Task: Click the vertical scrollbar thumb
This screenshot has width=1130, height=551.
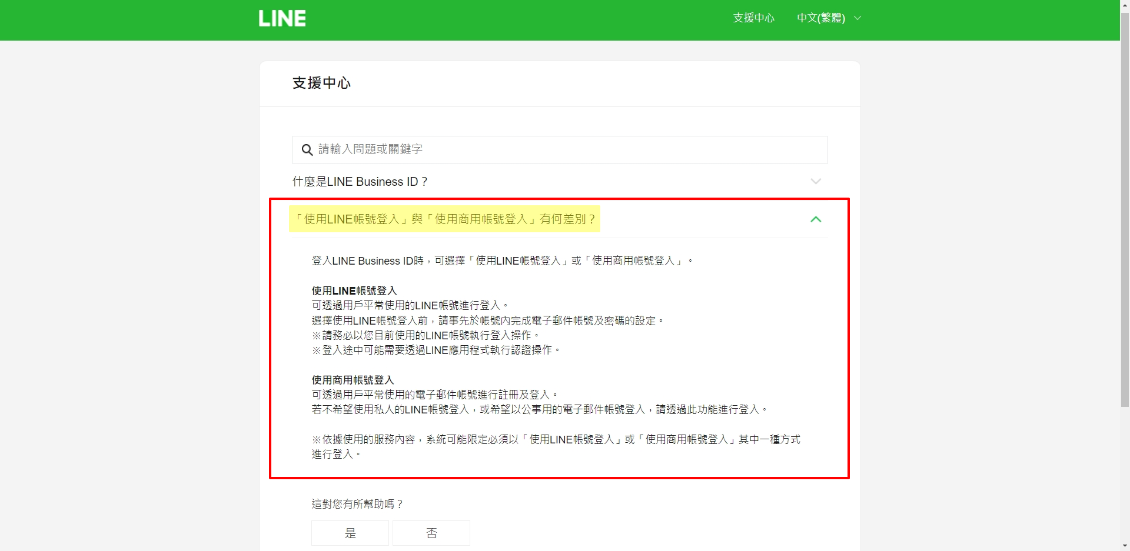Action: (x=1125, y=206)
